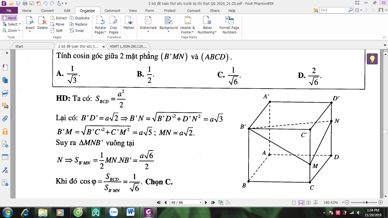Click the Delete pages icon
Viewport: 388px width, 218px height.
click(42, 23)
